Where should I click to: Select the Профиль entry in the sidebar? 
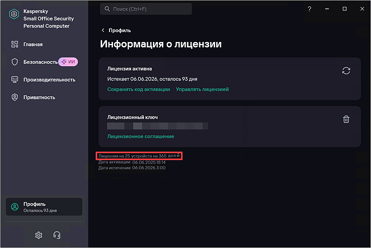coord(44,207)
